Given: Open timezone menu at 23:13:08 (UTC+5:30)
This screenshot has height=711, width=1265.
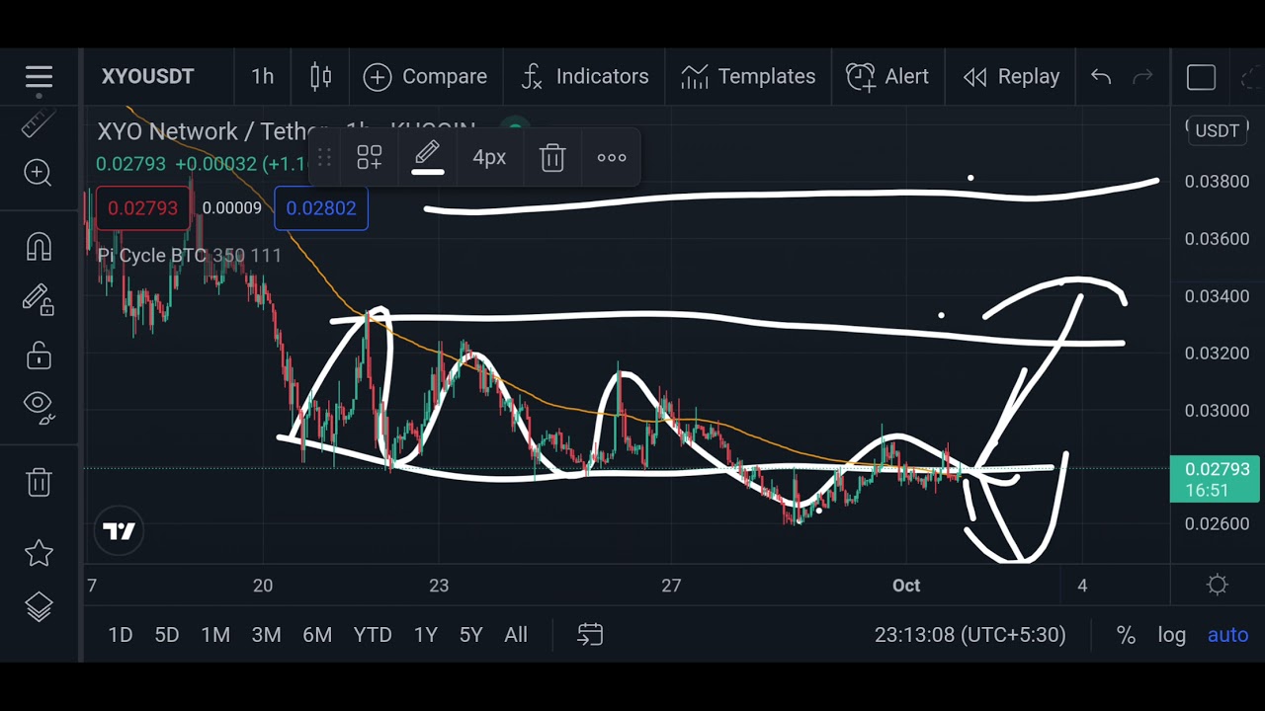Looking at the screenshot, I should point(970,635).
